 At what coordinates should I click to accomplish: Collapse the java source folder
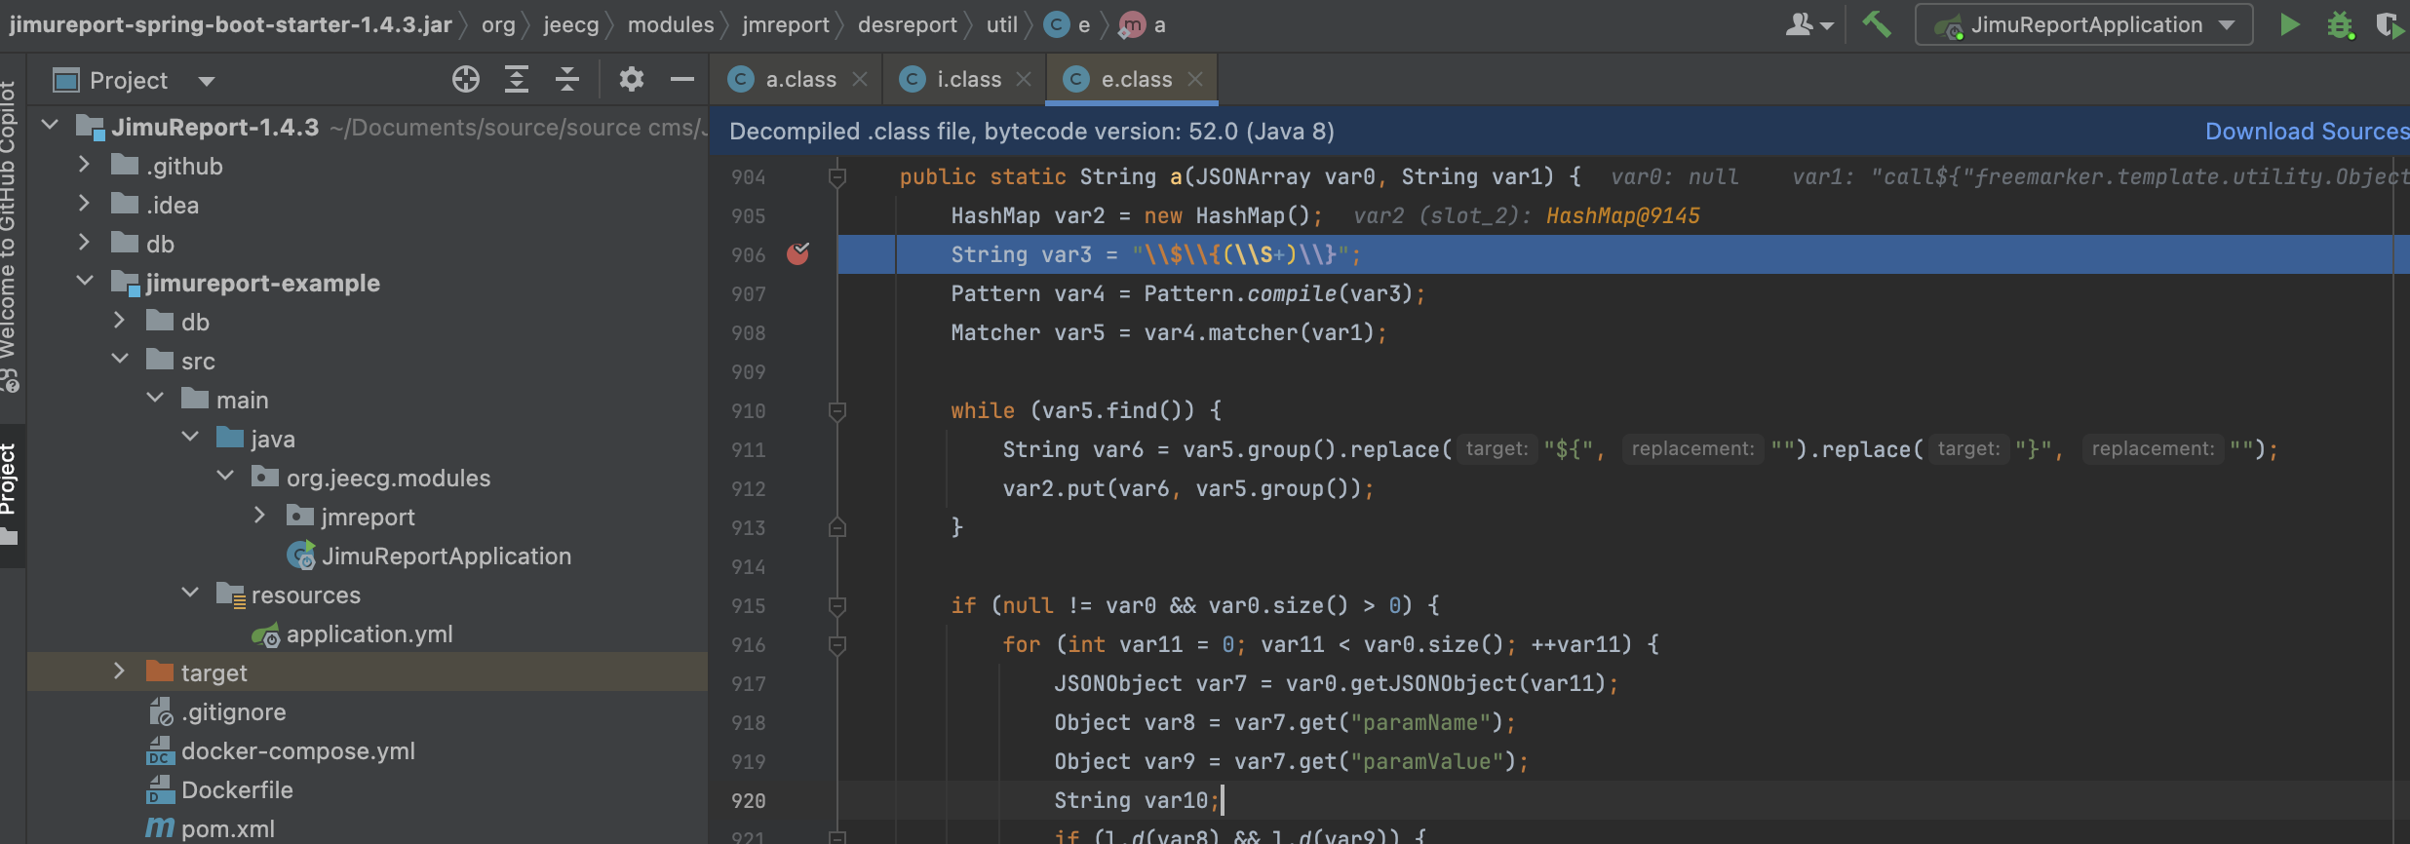[x=190, y=439]
